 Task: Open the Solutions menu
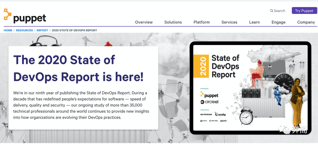[x=173, y=22]
